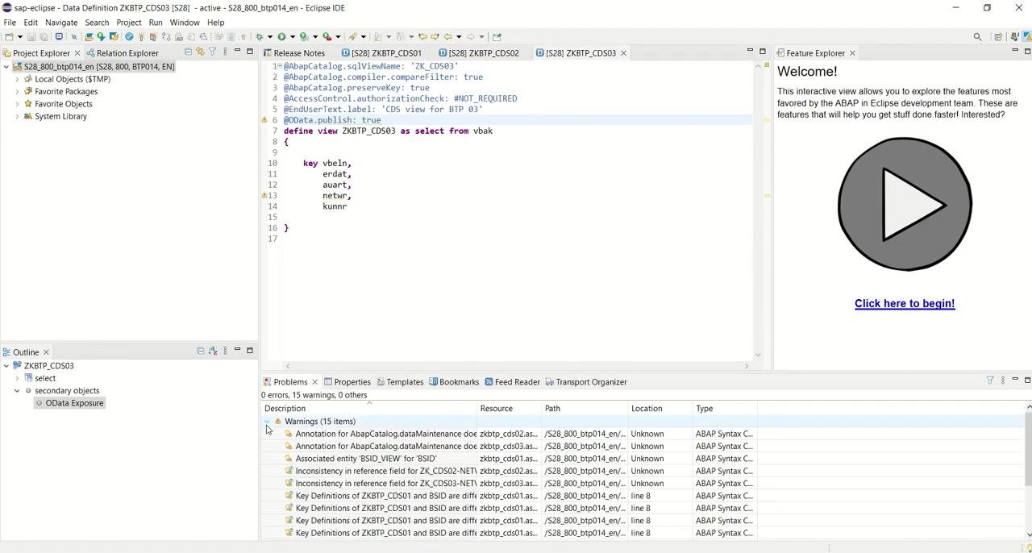Viewport: 1032px width, 553px height.
Task: Play the Feature Explorer welcome video
Action: [905, 204]
